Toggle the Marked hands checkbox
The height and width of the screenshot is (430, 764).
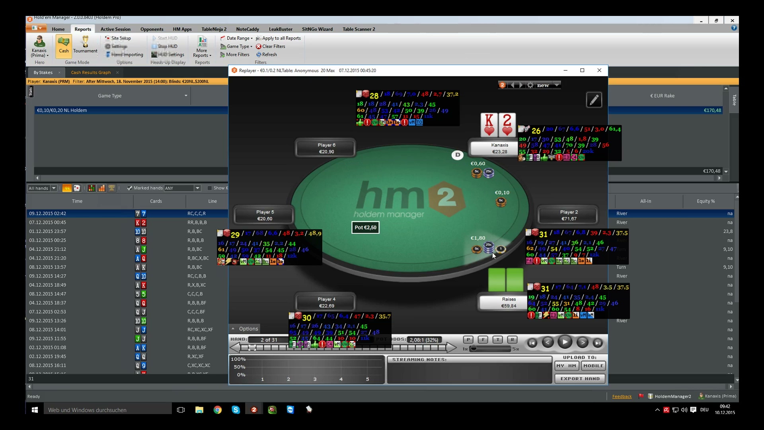click(x=129, y=188)
